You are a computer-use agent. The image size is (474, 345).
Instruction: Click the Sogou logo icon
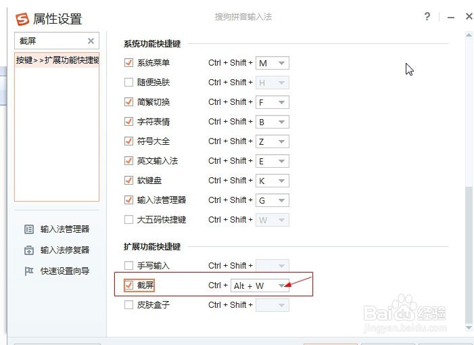point(22,19)
